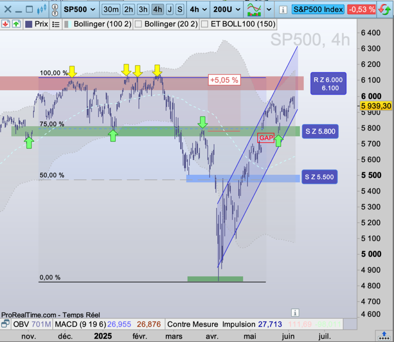Click the Bollinger (100 2) indicator label

(x=102, y=24)
